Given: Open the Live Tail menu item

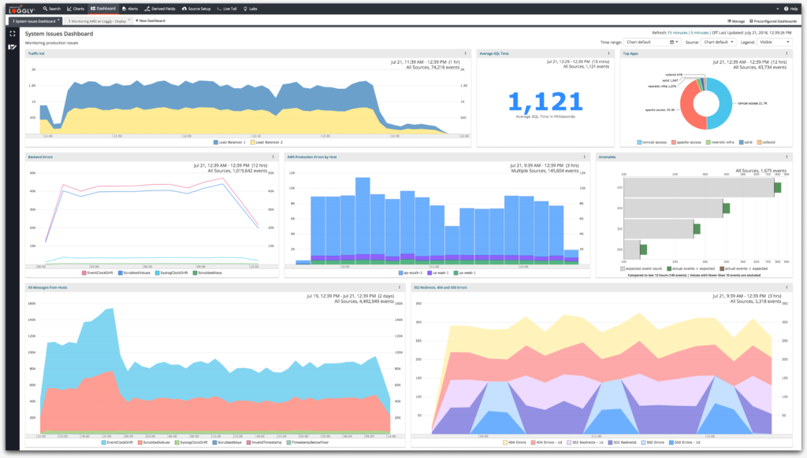Looking at the screenshot, I should click(227, 9).
